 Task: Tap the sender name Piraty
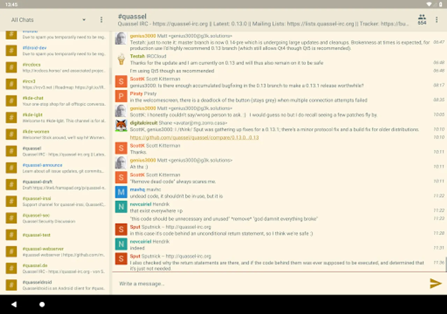click(136, 94)
